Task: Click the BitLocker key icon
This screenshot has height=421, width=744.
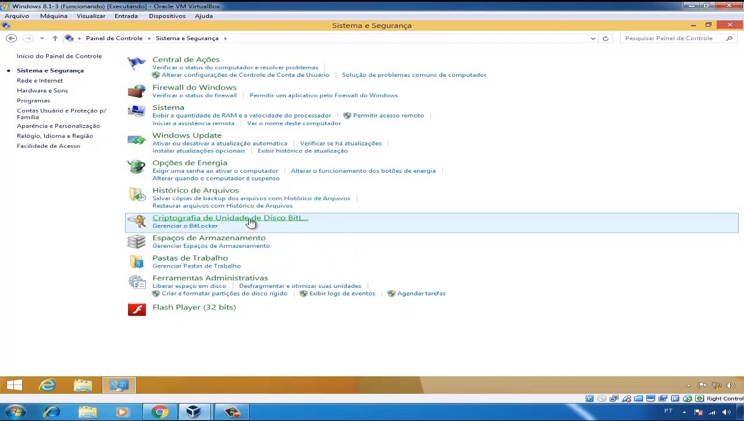Action: [x=137, y=222]
